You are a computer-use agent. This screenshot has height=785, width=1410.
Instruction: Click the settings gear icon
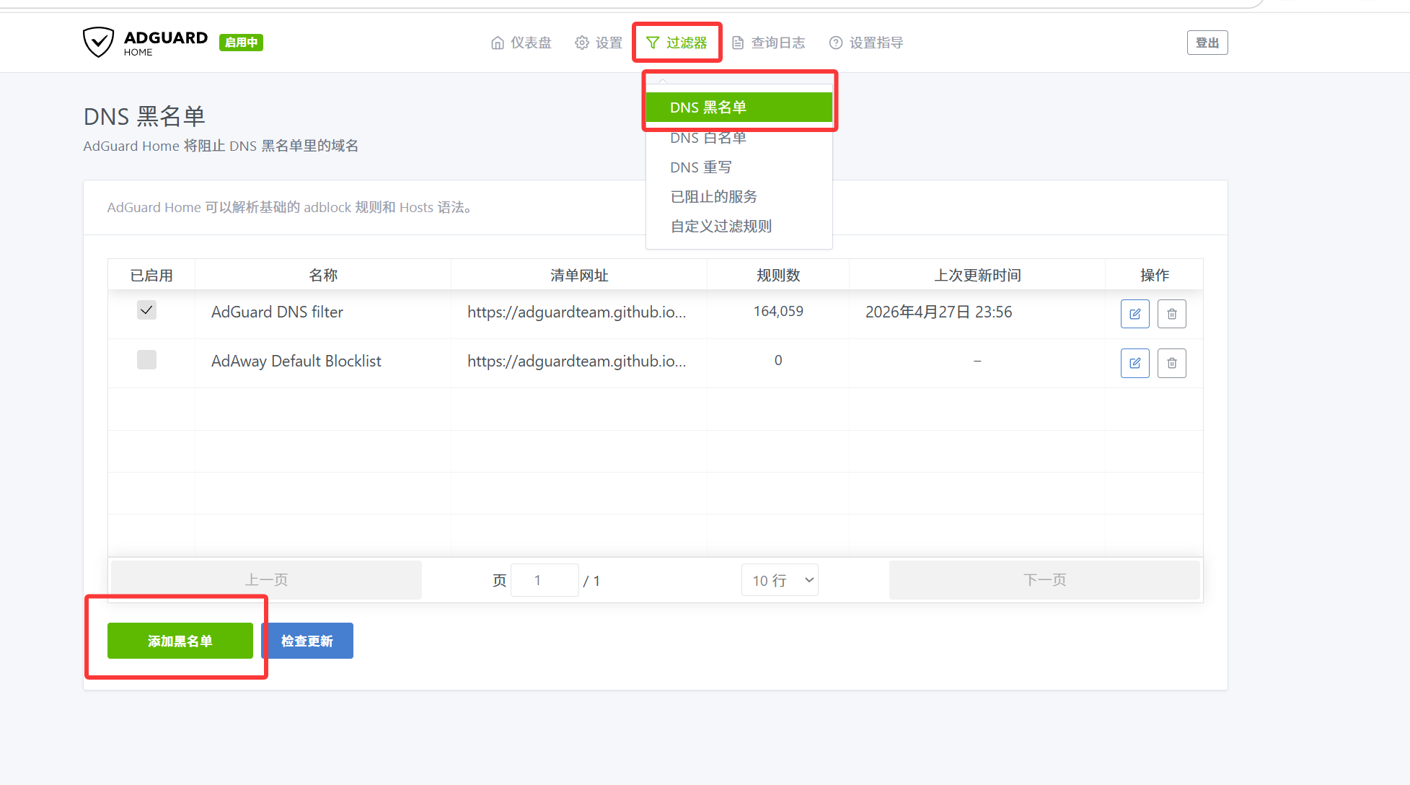click(x=582, y=43)
